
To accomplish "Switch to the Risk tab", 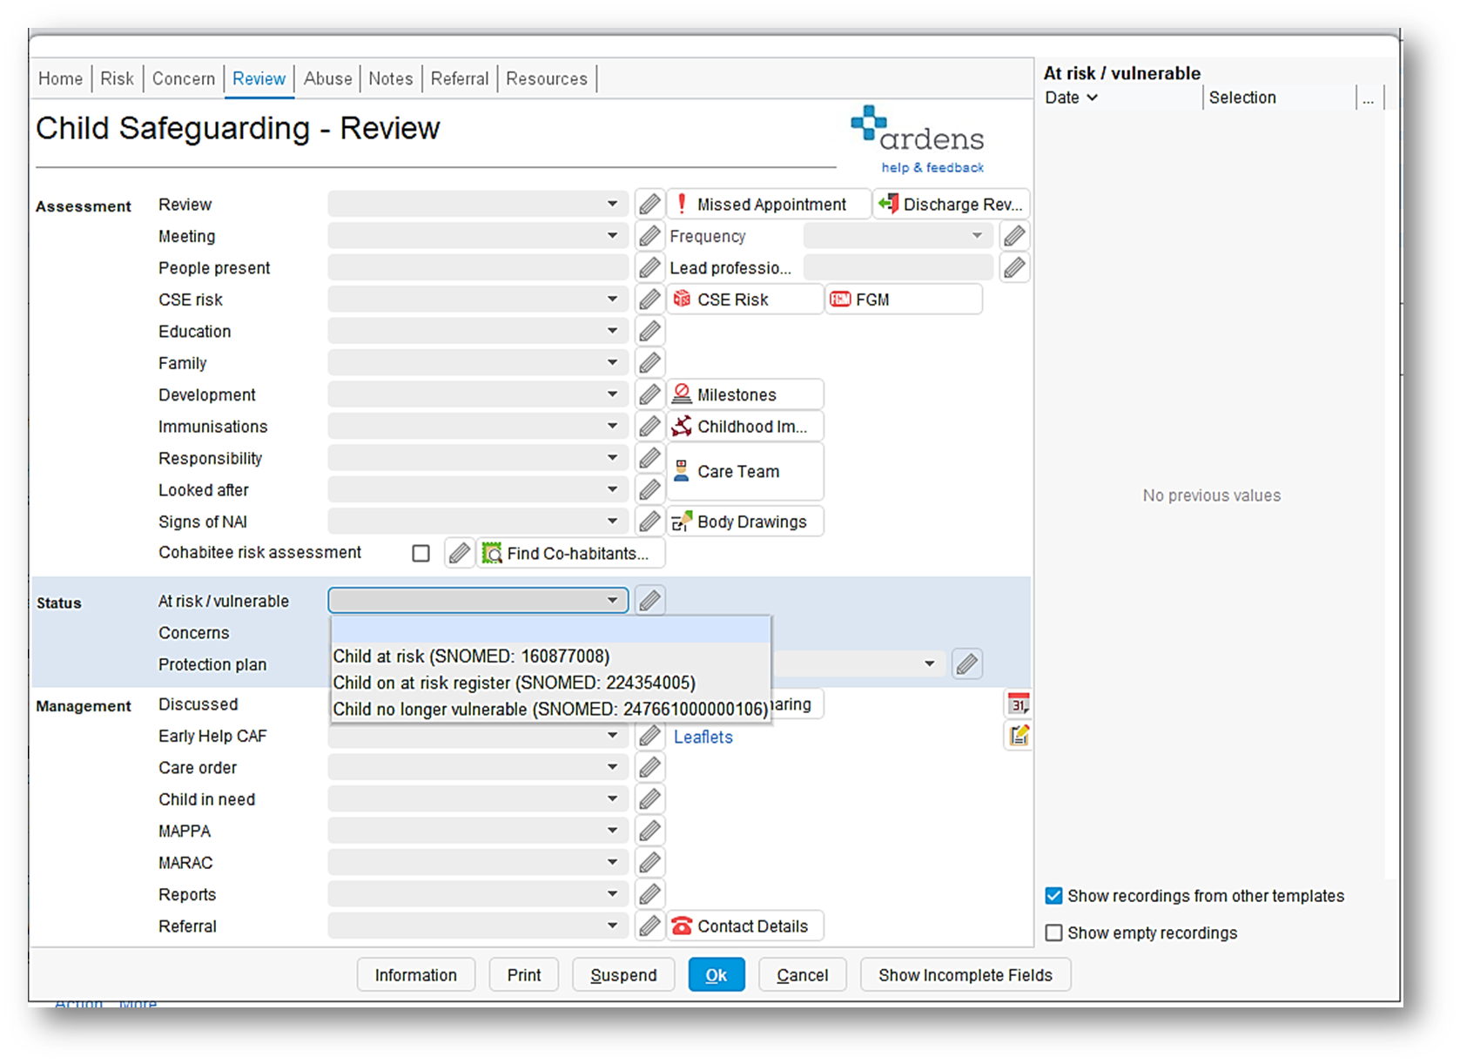I will pyautogui.click(x=117, y=78).
